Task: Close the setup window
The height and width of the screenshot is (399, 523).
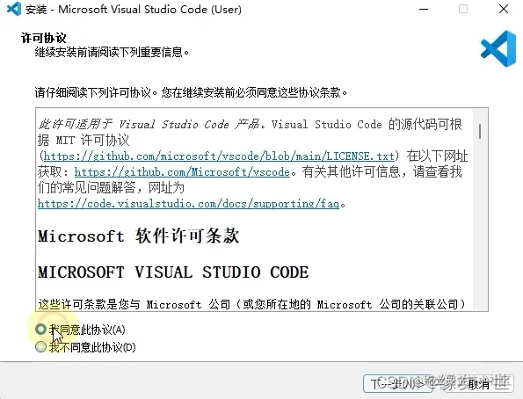Action: [x=504, y=9]
